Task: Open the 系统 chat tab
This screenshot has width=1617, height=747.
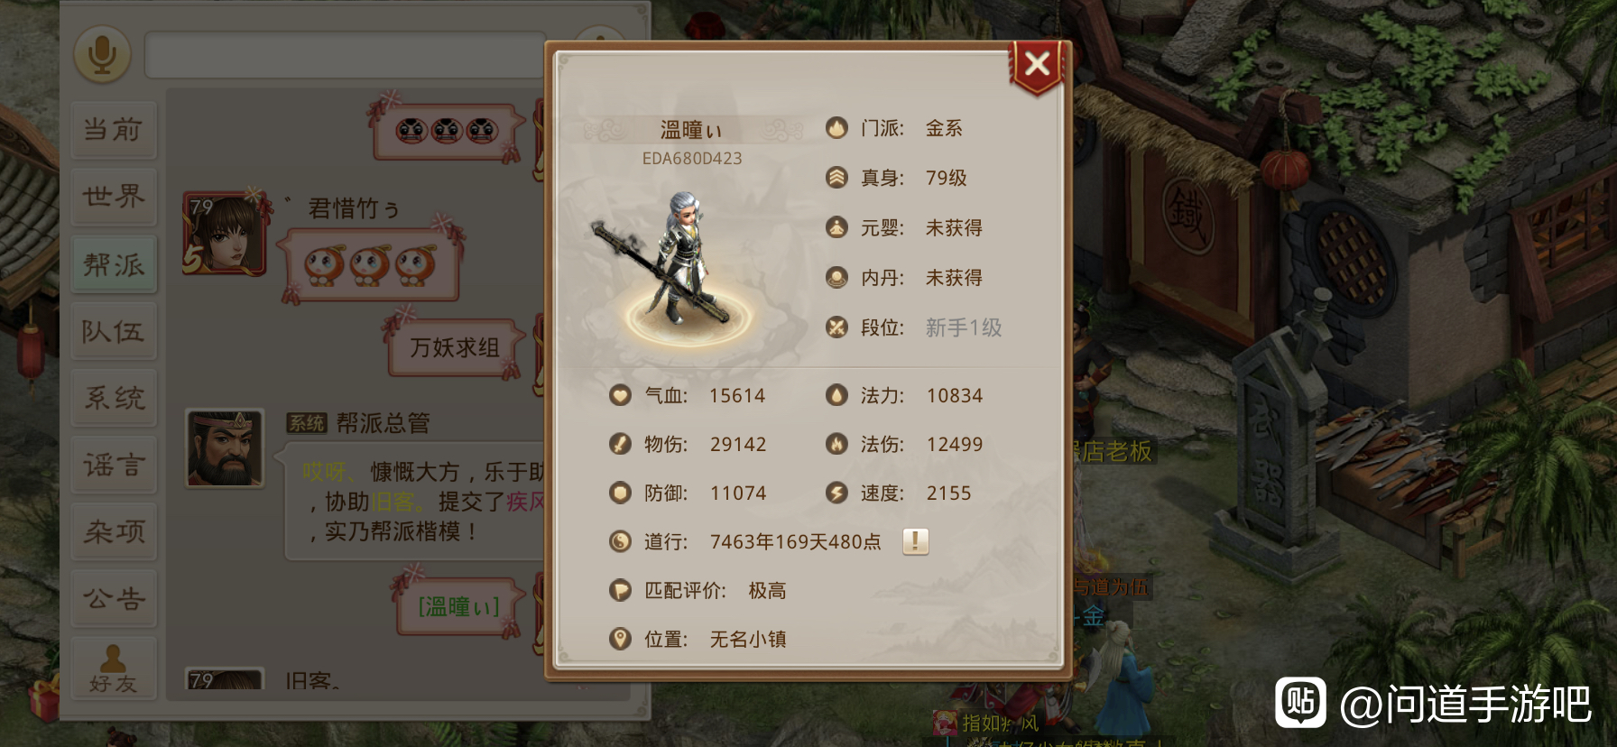Action: click(114, 398)
